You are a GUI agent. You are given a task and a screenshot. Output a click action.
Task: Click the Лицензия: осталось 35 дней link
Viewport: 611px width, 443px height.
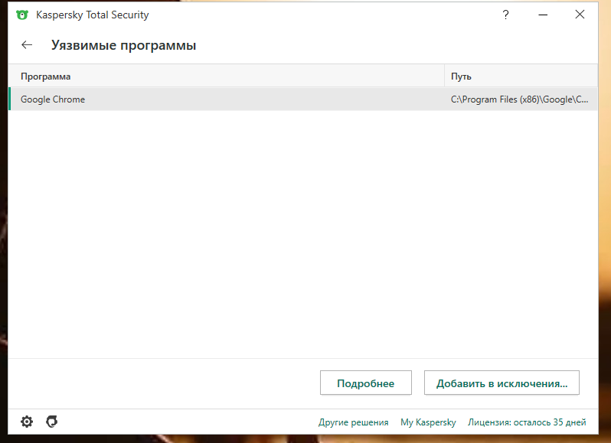click(x=527, y=422)
